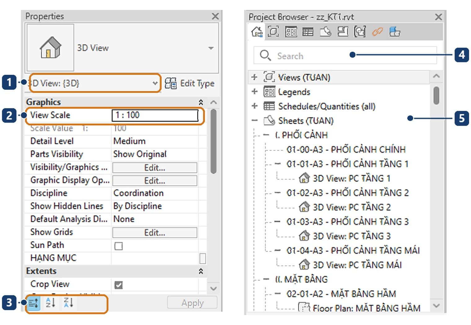
Task: Click the Edit Type button label
Action: click(x=197, y=83)
